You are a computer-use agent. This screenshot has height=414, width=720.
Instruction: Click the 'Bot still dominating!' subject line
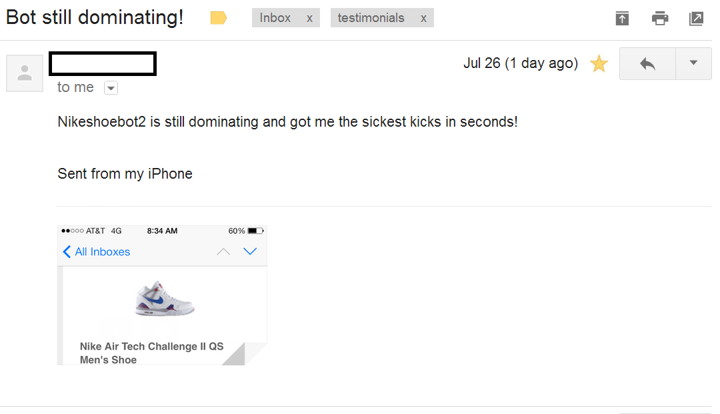coord(95,17)
